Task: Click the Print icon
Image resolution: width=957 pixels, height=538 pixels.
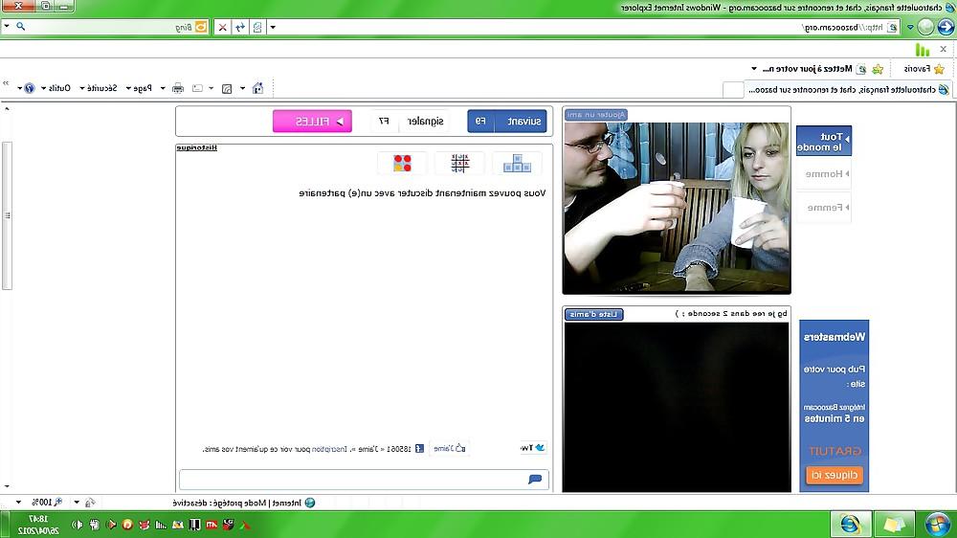Action: 178,88
